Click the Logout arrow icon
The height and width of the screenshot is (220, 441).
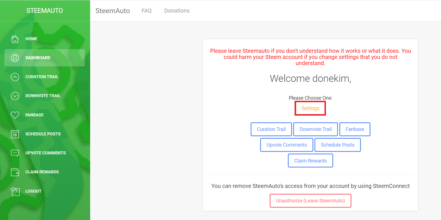point(15,191)
